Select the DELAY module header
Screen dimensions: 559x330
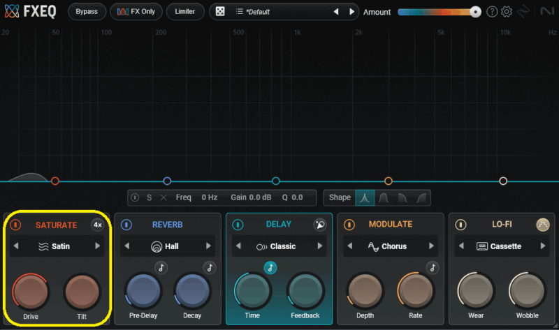click(x=279, y=225)
